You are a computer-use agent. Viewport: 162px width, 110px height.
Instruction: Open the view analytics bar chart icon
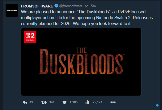pos(87,102)
